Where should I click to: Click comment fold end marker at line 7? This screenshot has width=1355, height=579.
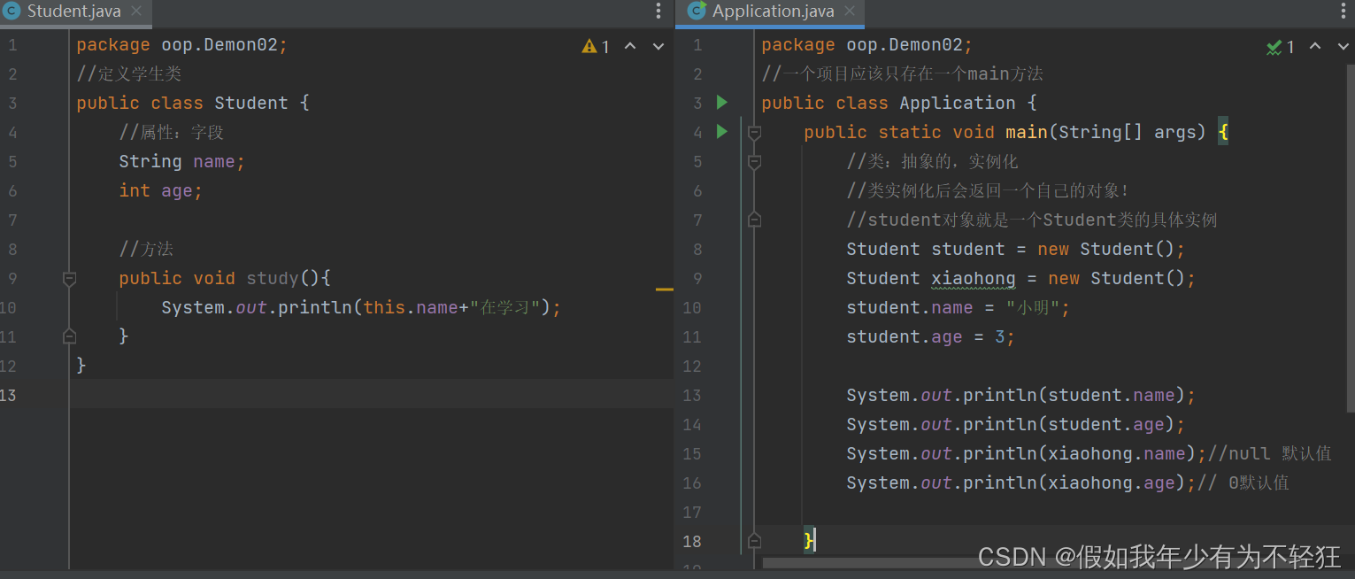coord(754,220)
